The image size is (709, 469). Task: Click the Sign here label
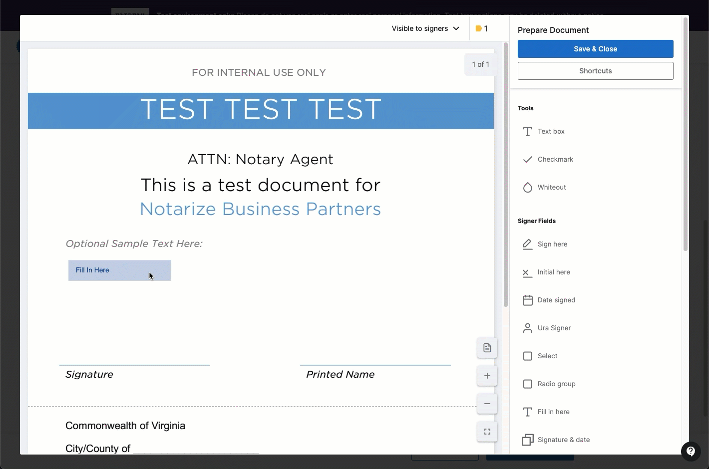[x=552, y=244]
